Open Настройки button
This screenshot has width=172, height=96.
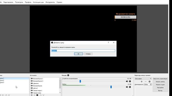[x=160, y=87]
